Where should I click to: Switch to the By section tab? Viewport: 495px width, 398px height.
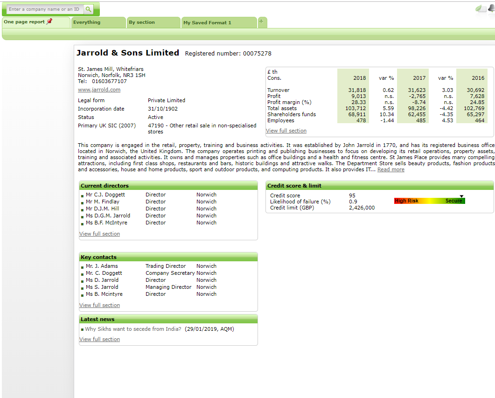click(153, 22)
